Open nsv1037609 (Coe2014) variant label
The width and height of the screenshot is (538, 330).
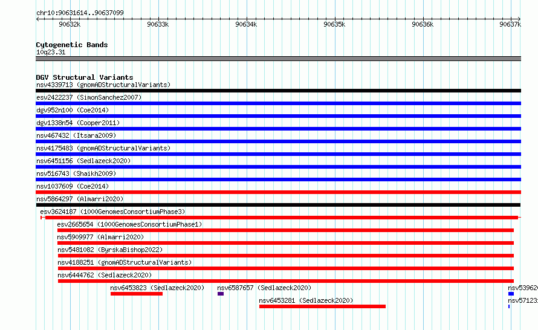point(73,186)
